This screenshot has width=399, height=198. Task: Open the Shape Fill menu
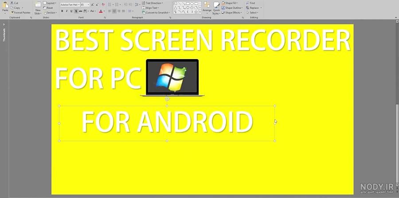pos(230,3)
